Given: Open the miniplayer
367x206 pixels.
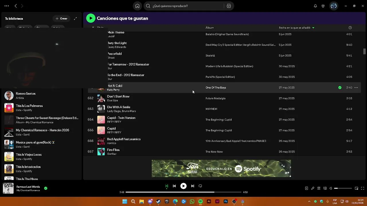Looking at the screenshot, I should click(x=356, y=188).
